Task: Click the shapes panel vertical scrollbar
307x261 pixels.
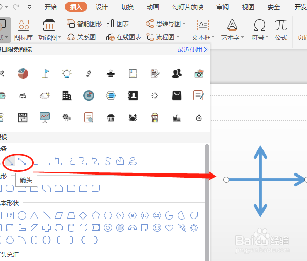Action: click(x=207, y=202)
